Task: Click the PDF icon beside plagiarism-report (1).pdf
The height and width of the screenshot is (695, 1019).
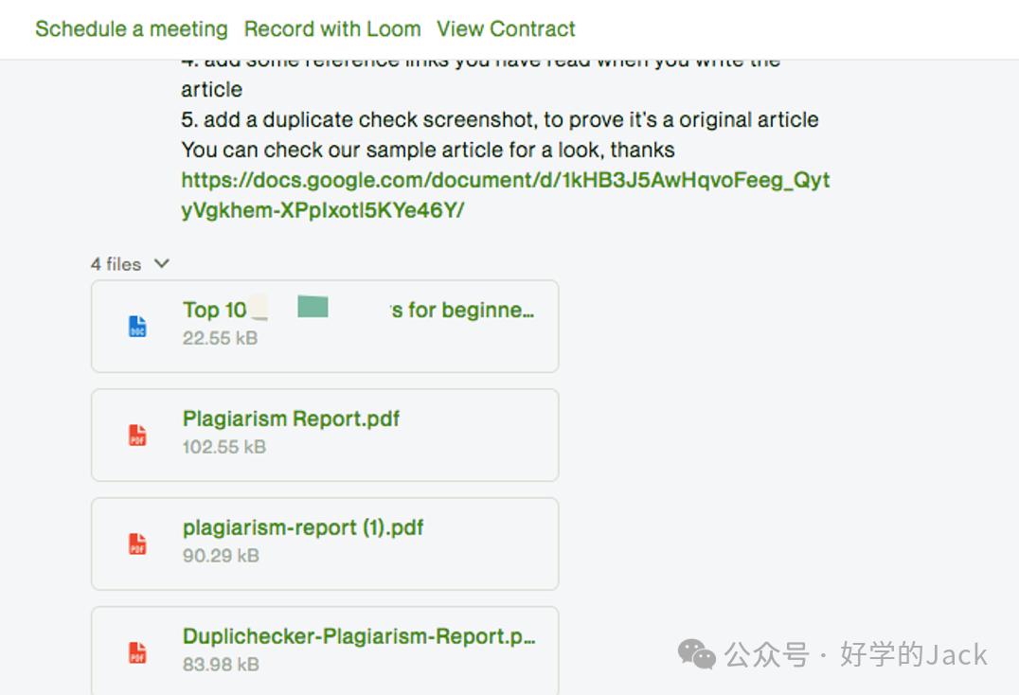Action: tap(138, 544)
